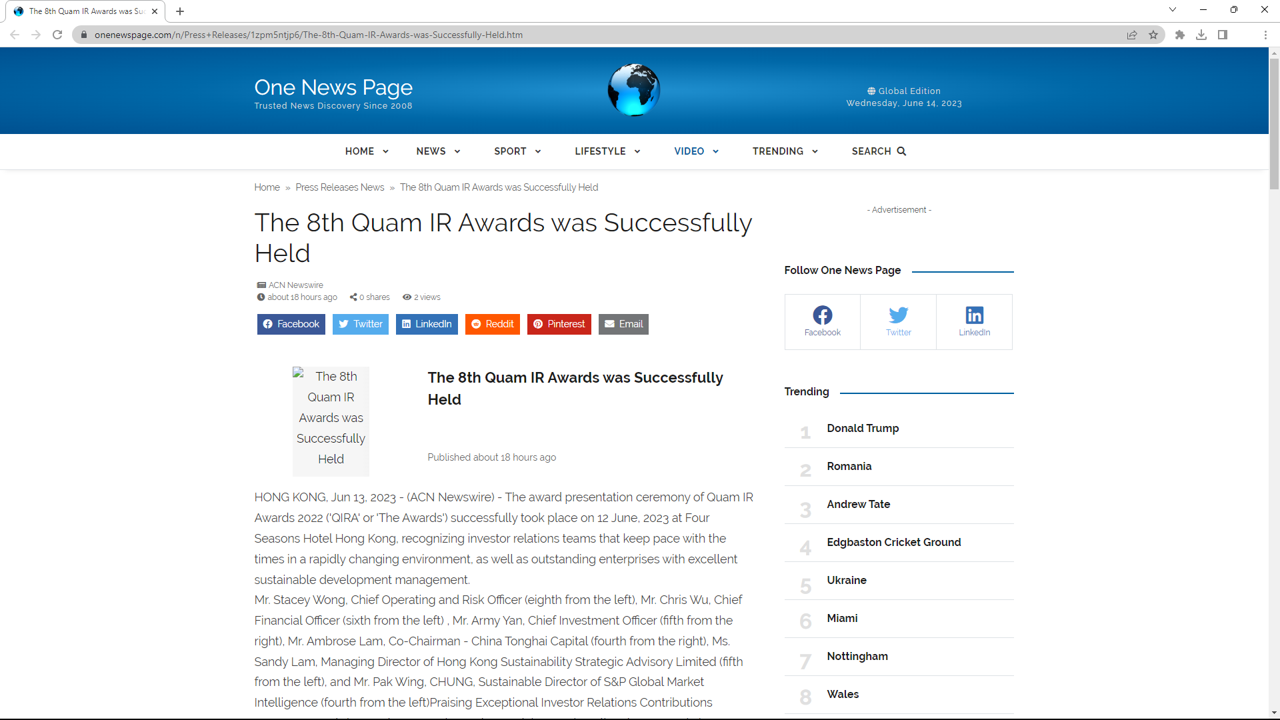Open trending topic Edgbaston Cricket Ground
1280x720 pixels.
[x=893, y=542]
